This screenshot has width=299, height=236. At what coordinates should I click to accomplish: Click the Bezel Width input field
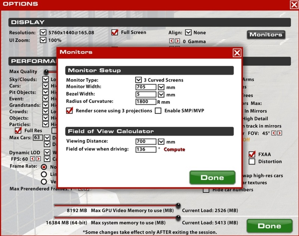pos(146,94)
